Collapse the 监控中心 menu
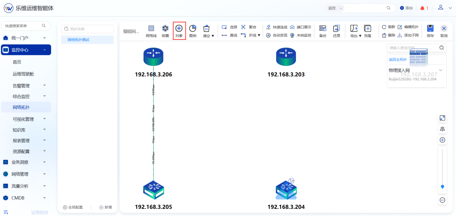Image resolution: width=456 pixels, height=216 pixels. (x=26, y=50)
